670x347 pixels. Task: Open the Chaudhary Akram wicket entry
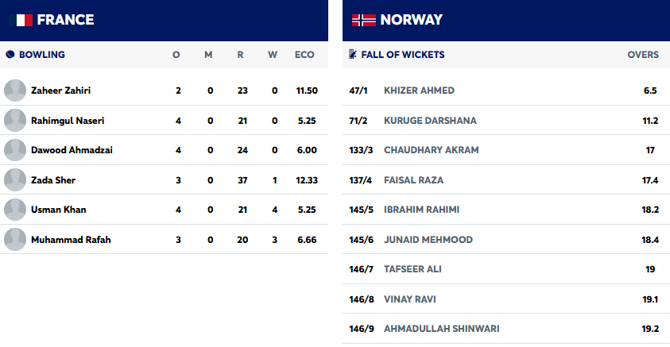point(432,150)
